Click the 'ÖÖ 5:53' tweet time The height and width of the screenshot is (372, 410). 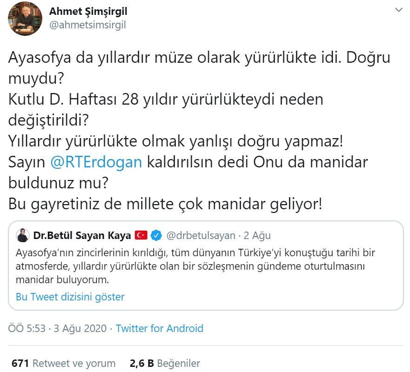click(x=27, y=328)
